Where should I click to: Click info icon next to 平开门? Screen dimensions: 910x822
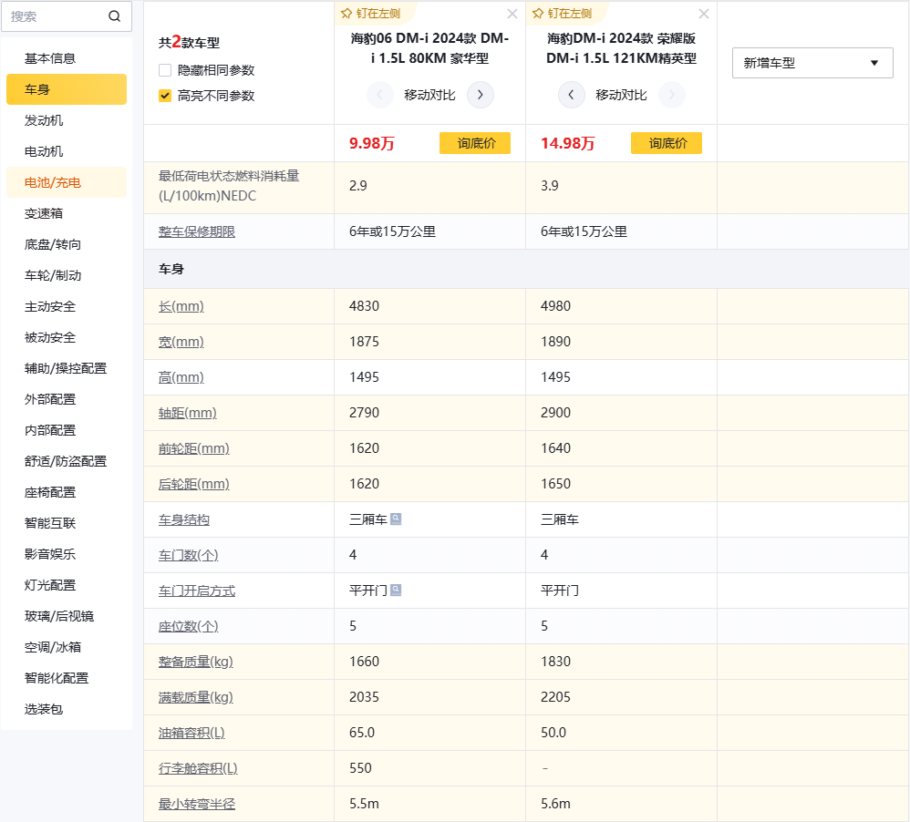pyautogui.click(x=396, y=590)
